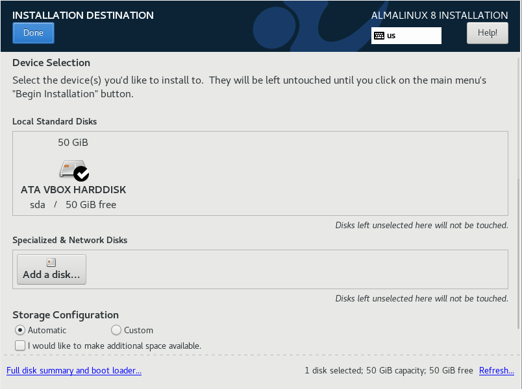Image resolution: width=522 pixels, height=389 pixels.
Task: Click the 'Storage Configuration' heading
Action: pyautogui.click(x=66, y=315)
